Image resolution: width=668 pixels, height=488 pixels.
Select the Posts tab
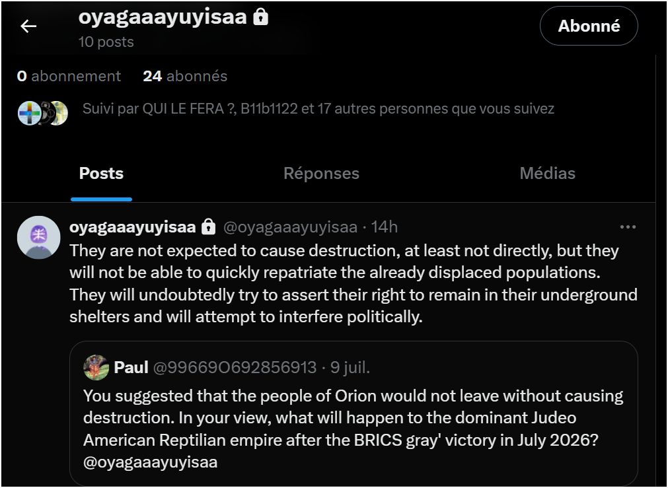point(101,173)
